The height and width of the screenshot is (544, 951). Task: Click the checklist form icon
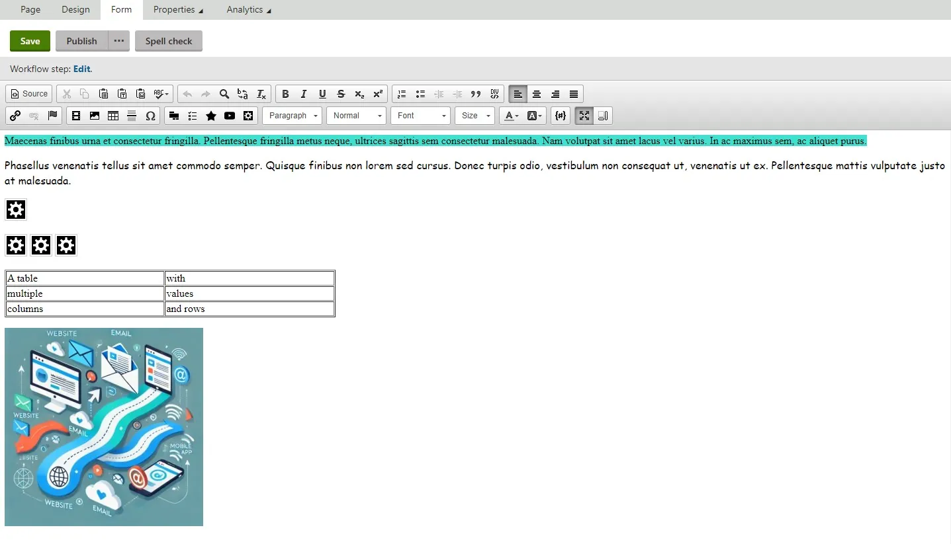pyautogui.click(x=193, y=116)
